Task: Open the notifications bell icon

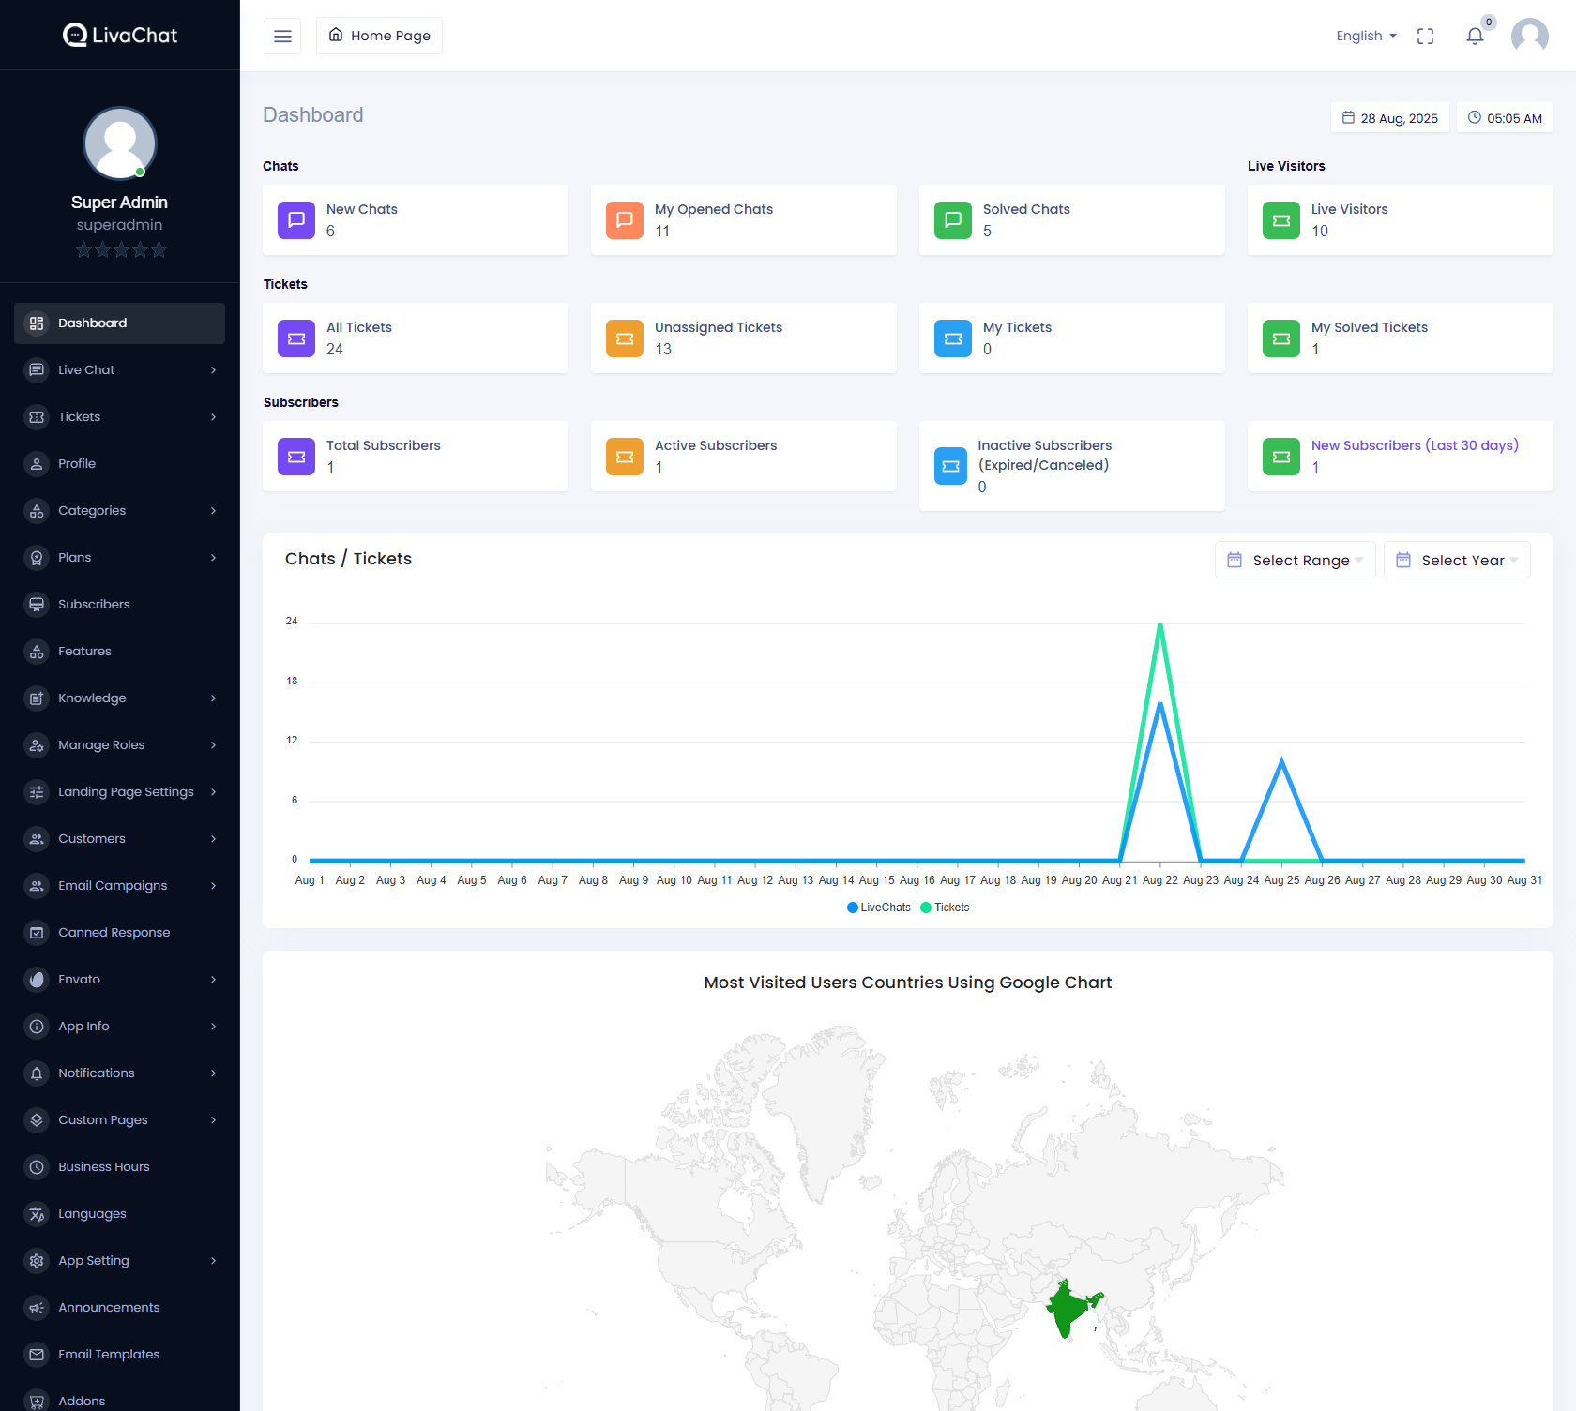Action: (x=1475, y=37)
